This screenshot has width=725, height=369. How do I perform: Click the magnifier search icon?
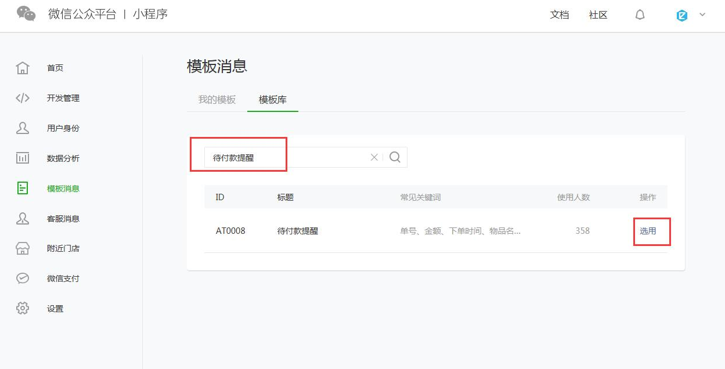point(395,157)
